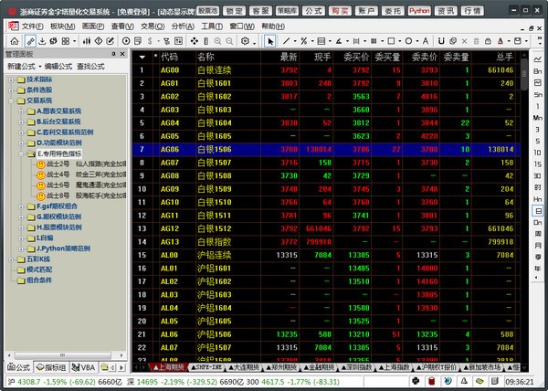Expand the 技术指标 tree folder
Viewport: 548px width, 391px height.
(10, 80)
